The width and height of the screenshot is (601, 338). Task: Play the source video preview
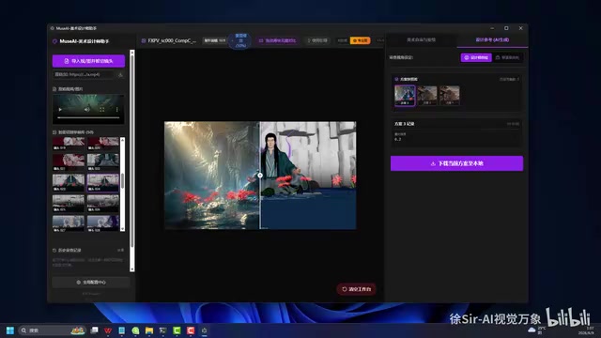(x=60, y=110)
